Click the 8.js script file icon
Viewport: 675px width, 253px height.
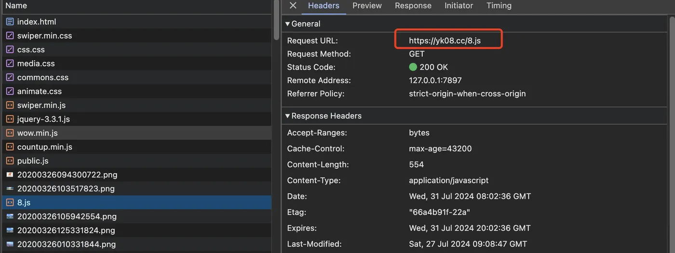[10, 203]
